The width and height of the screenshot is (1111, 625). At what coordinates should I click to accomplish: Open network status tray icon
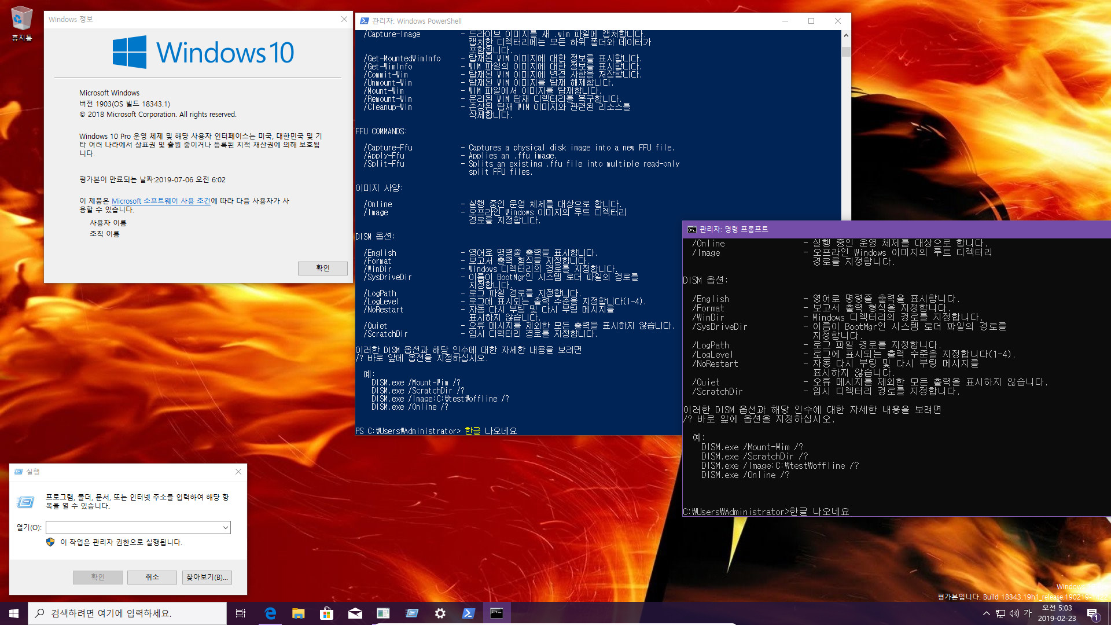(1000, 613)
